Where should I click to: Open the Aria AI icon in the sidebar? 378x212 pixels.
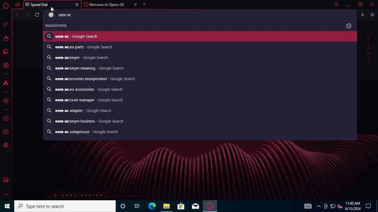click(6, 83)
